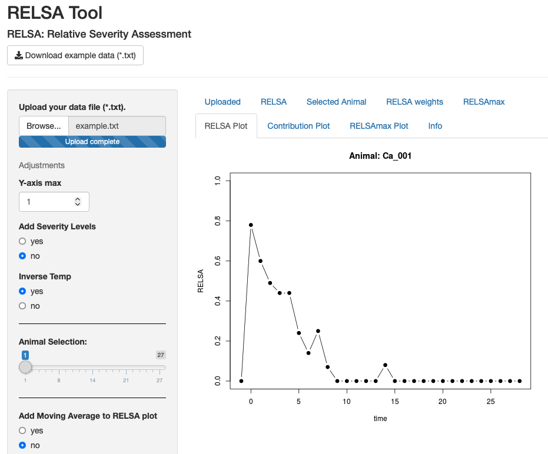
Task: Switch to the Contribution Plot tab
Action: [x=298, y=126]
